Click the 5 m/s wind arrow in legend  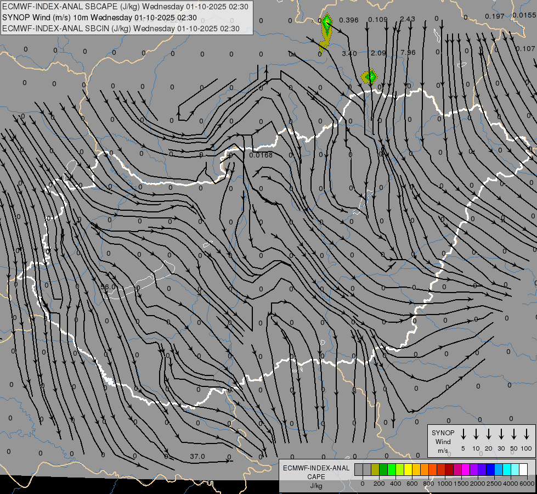[x=463, y=434]
